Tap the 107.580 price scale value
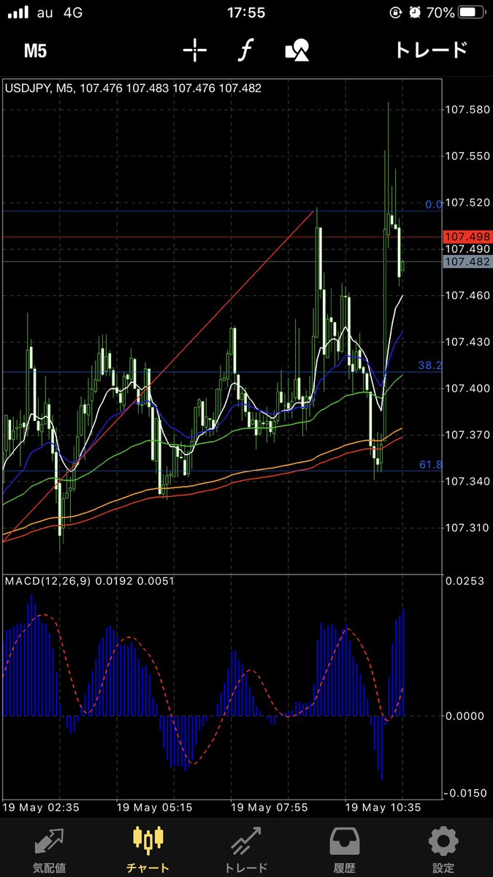 click(x=467, y=110)
